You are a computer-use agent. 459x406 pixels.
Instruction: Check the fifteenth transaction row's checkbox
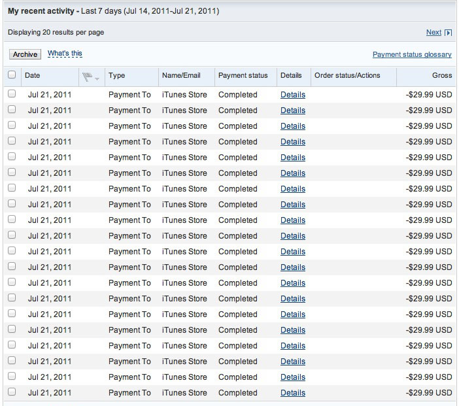pos(12,313)
